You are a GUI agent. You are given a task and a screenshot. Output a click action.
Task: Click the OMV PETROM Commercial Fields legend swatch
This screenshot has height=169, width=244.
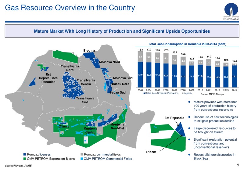pyautogui.click(x=82, y=159)
